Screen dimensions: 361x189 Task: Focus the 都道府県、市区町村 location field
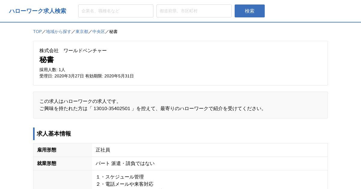[x=194, y=11]
